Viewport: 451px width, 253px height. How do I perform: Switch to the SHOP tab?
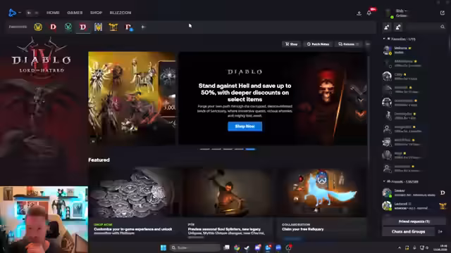pyautogui.click(x=96, y=13)
